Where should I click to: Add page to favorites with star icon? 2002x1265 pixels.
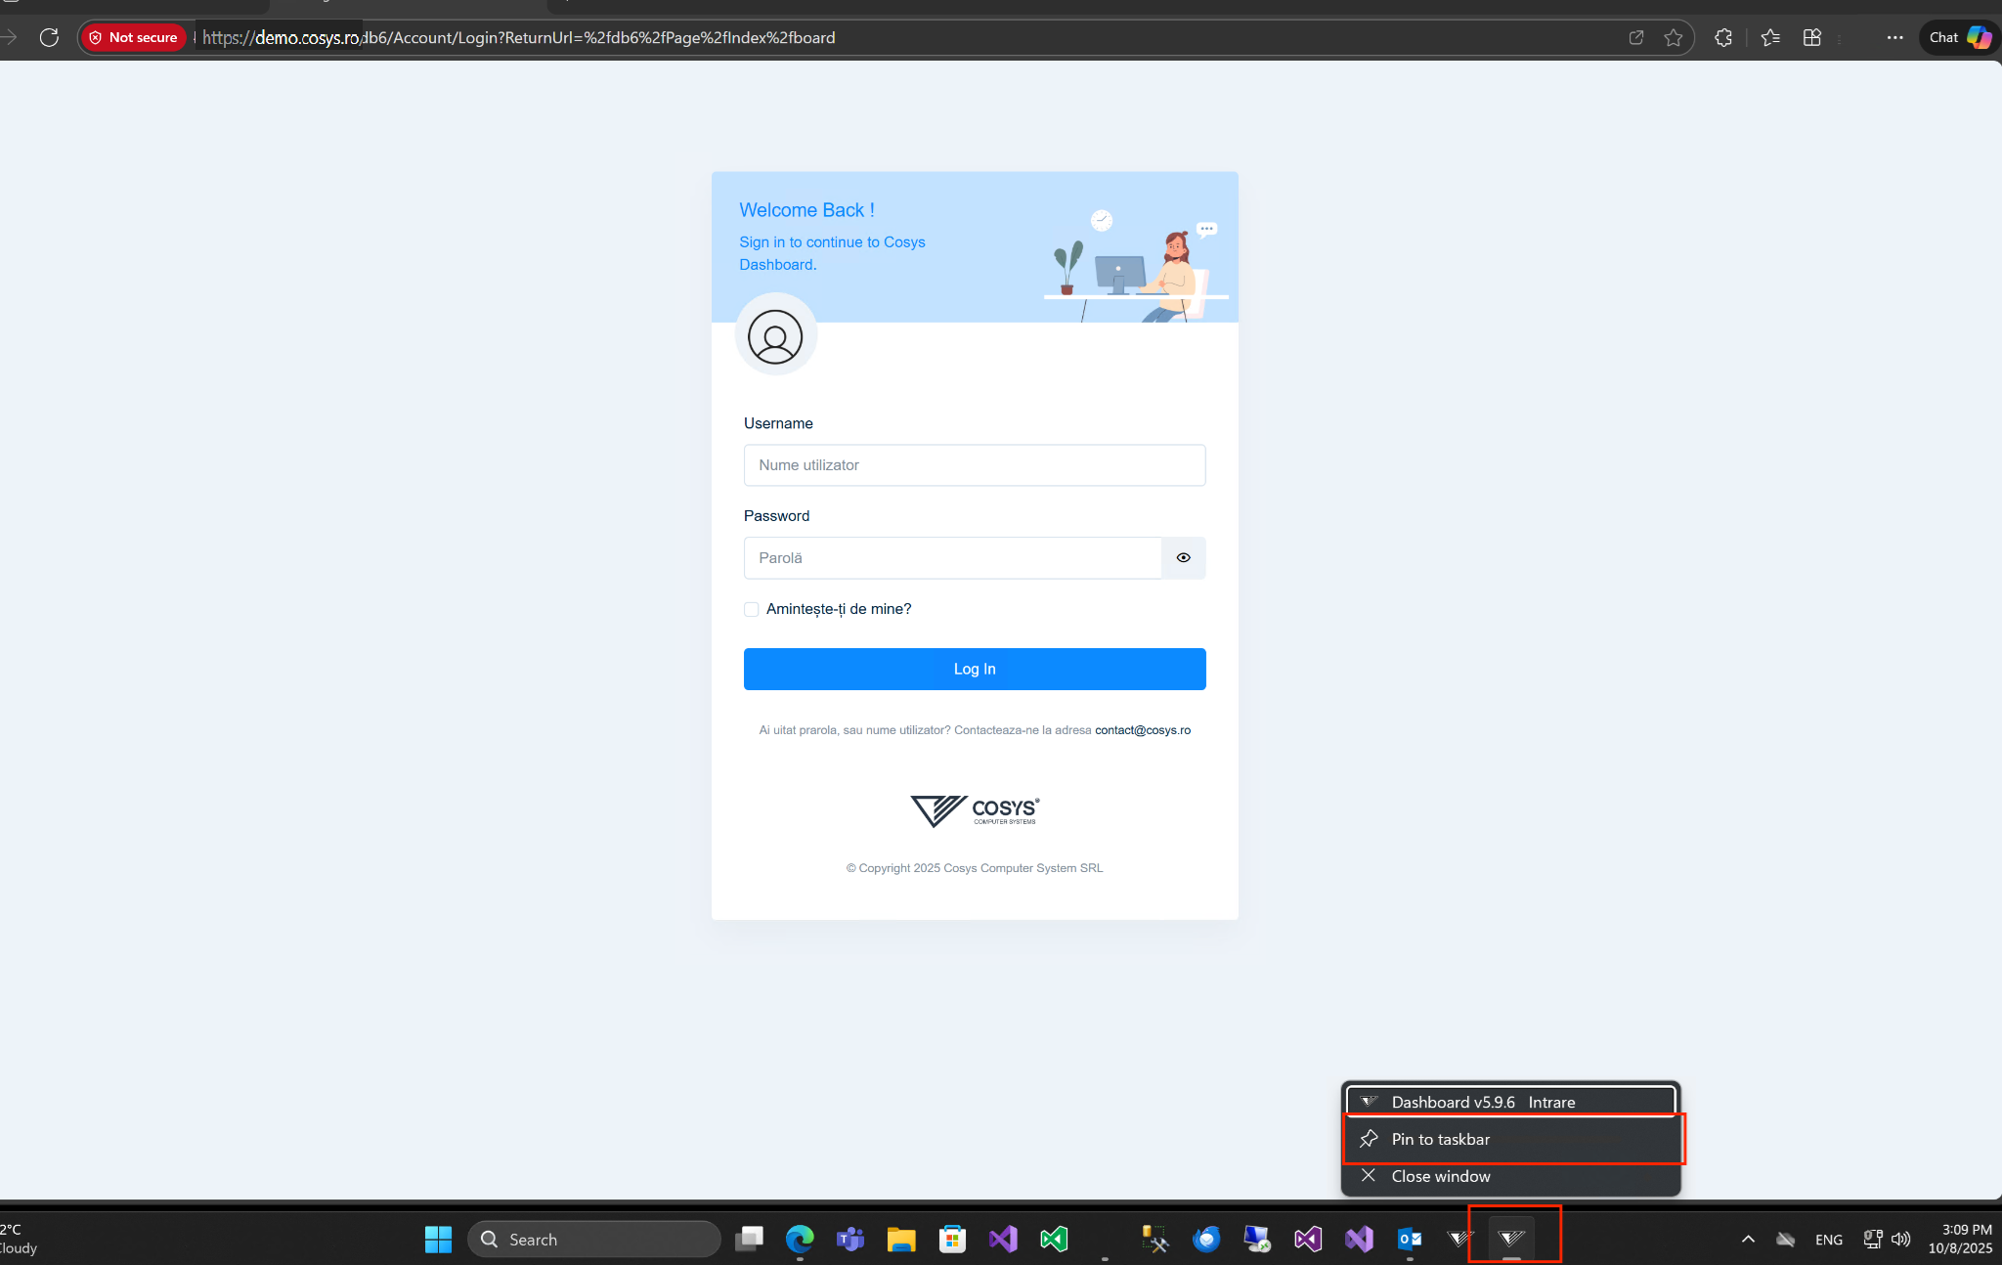(x=1674, y=37)
